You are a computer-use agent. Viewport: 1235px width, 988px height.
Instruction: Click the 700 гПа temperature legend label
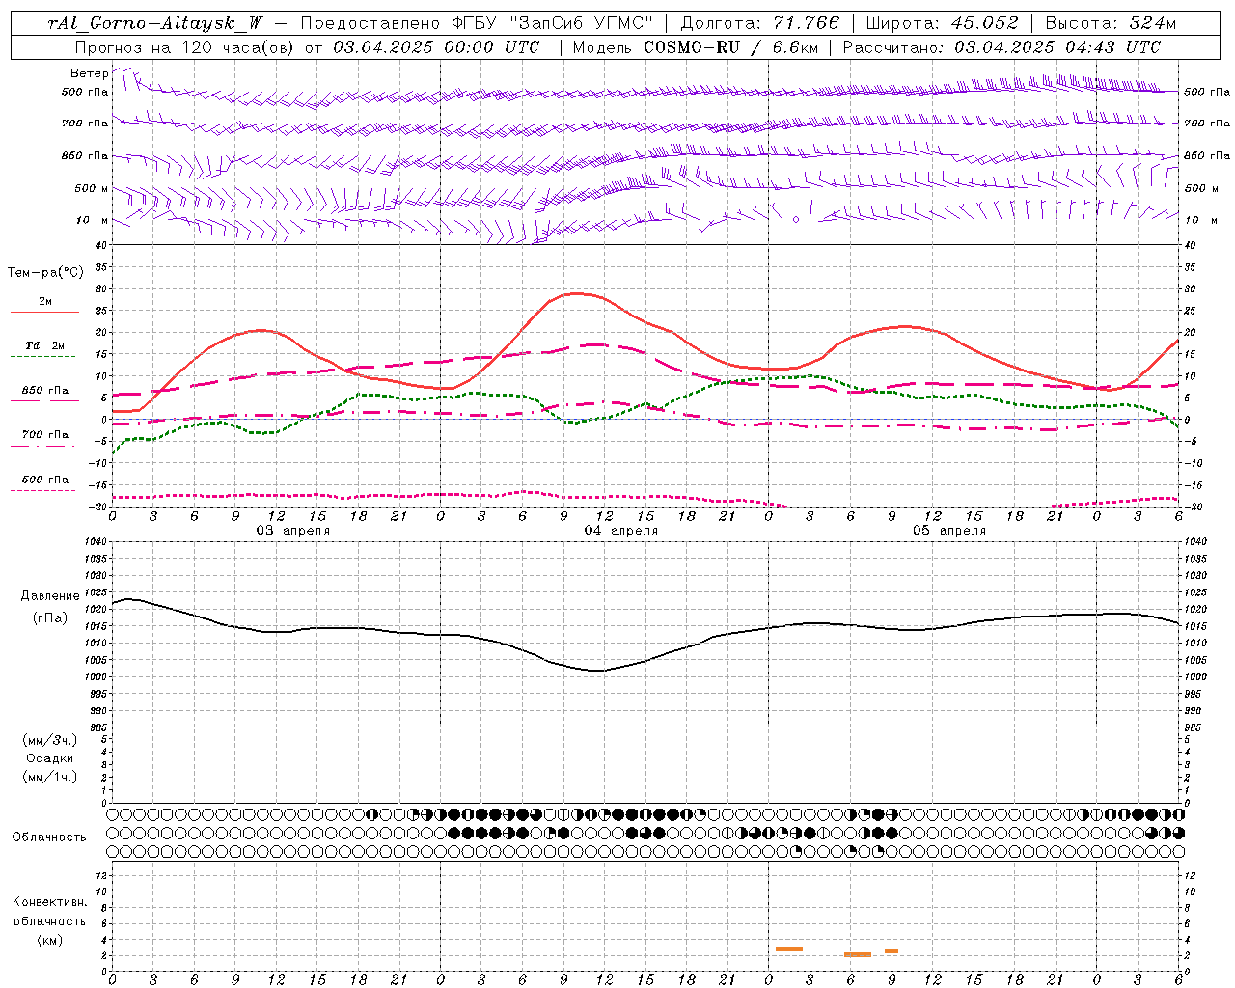click(44, 434)
